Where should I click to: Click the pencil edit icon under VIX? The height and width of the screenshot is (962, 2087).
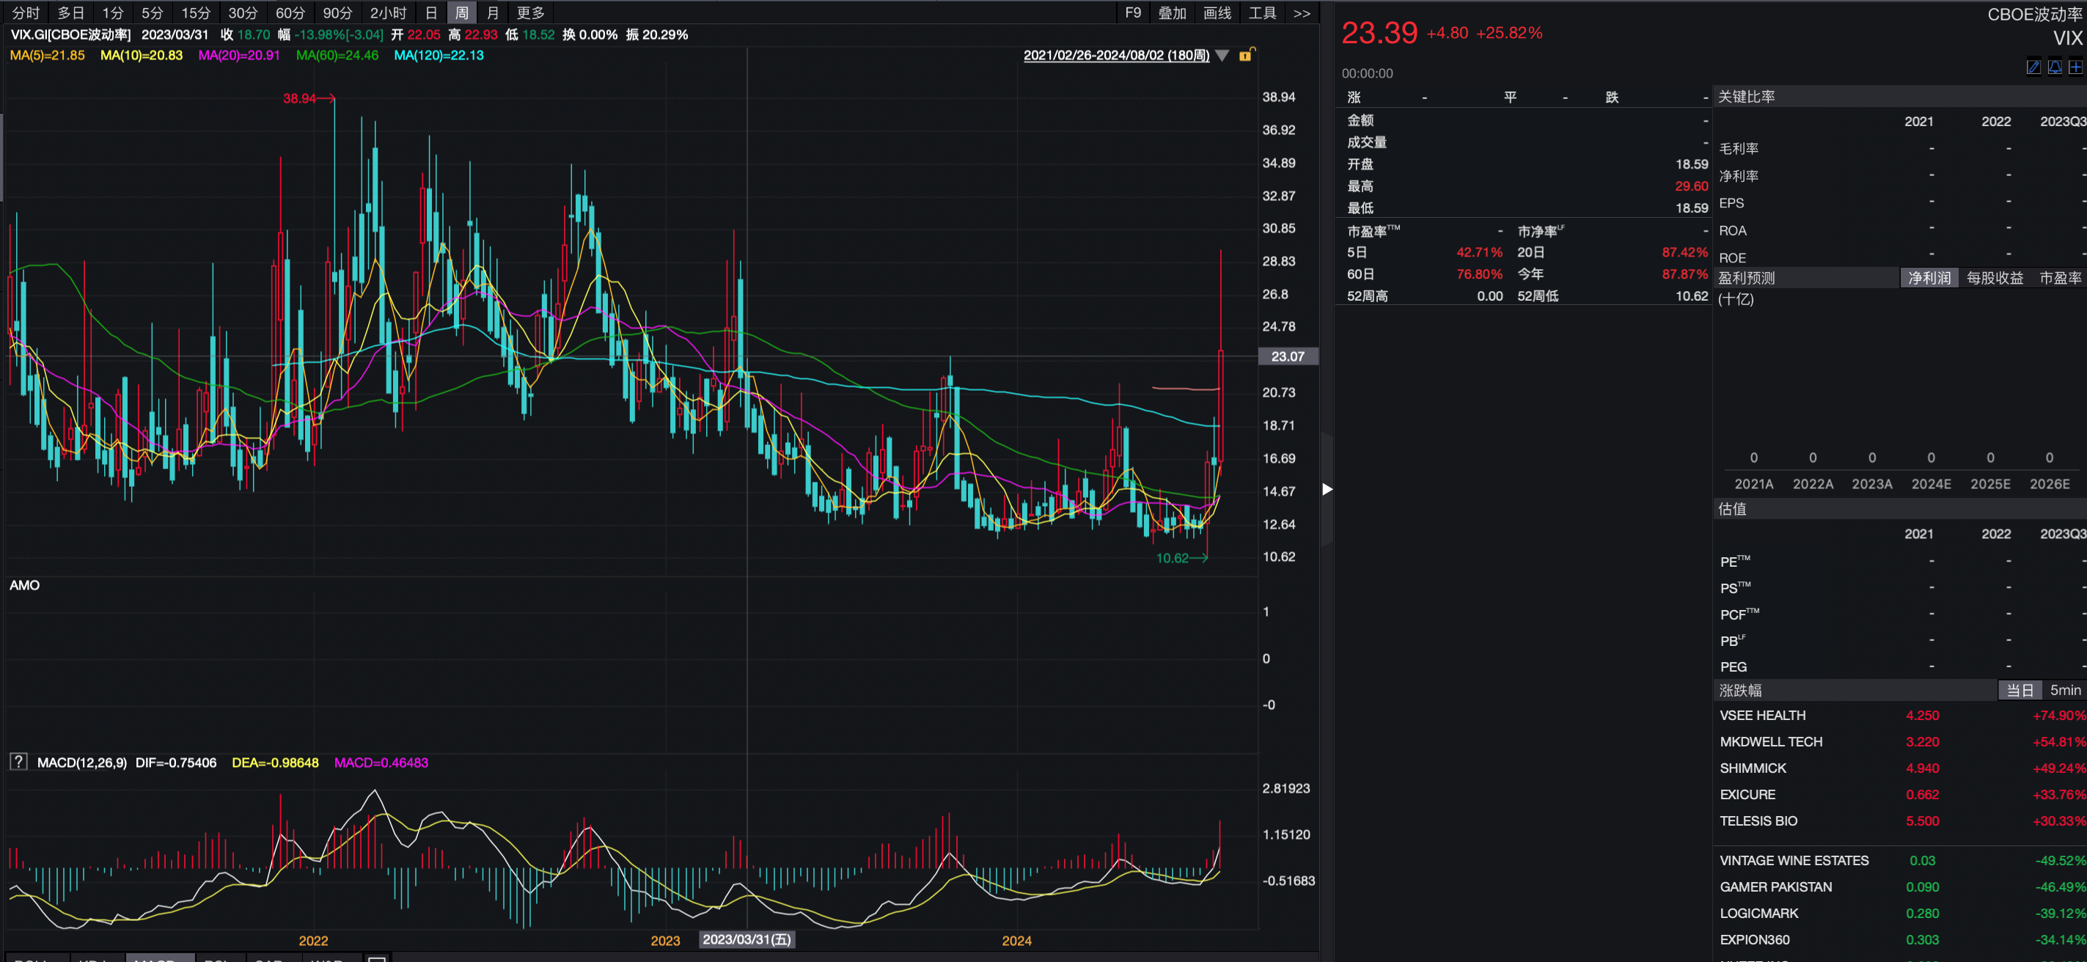(2033, 67)
